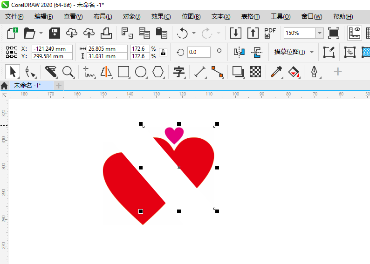The height and width of the screenshot is (264, 370).
Task: Click the full-screen preview icon
Action: pyautogui.click(x=334, y=33)
